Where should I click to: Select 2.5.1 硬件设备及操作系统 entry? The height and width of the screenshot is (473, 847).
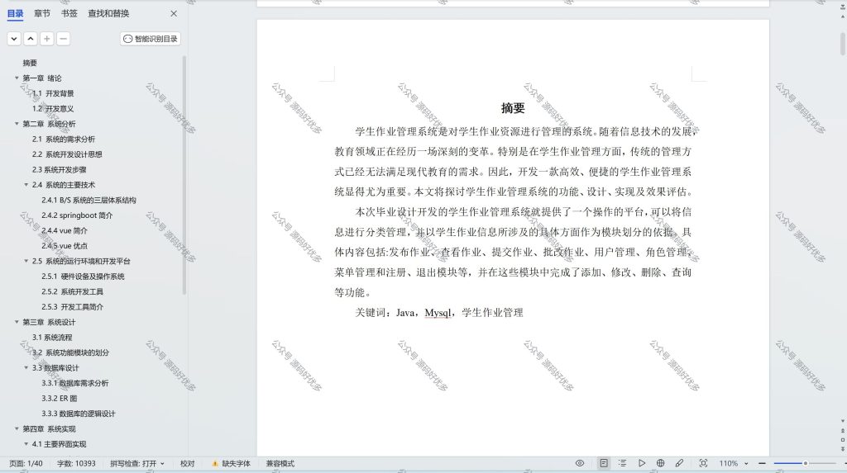(83, 277)
